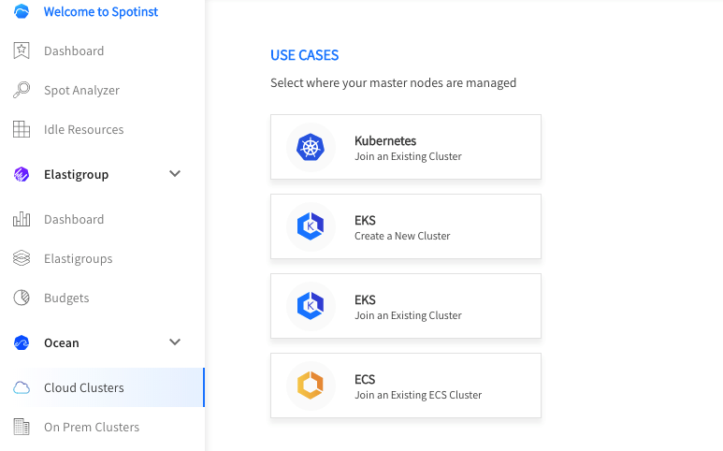Screen dimensions: 723x451
Task: Click the Ocean wave icon
Action: tap(22, 343)
